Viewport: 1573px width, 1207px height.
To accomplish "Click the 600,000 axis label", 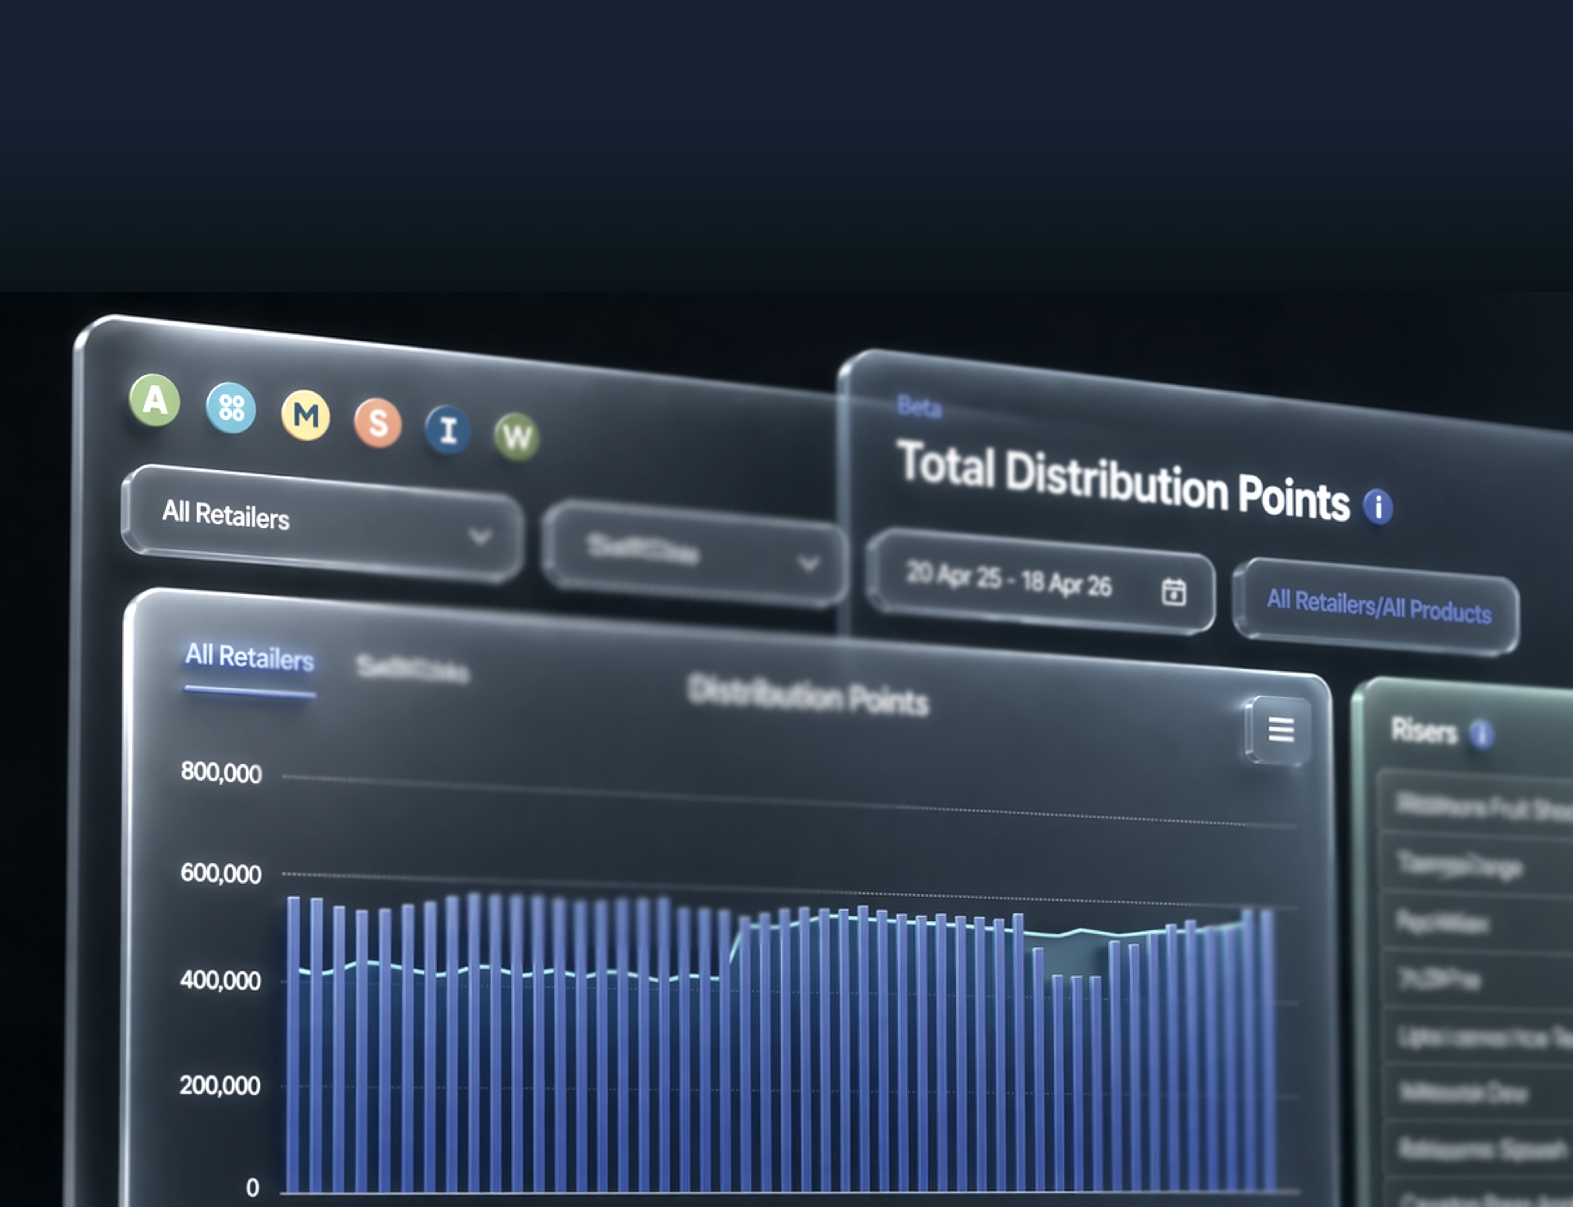I will click(x=220, y=874).
